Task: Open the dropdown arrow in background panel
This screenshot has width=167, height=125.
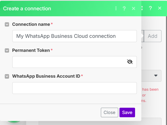Action: 156,76
